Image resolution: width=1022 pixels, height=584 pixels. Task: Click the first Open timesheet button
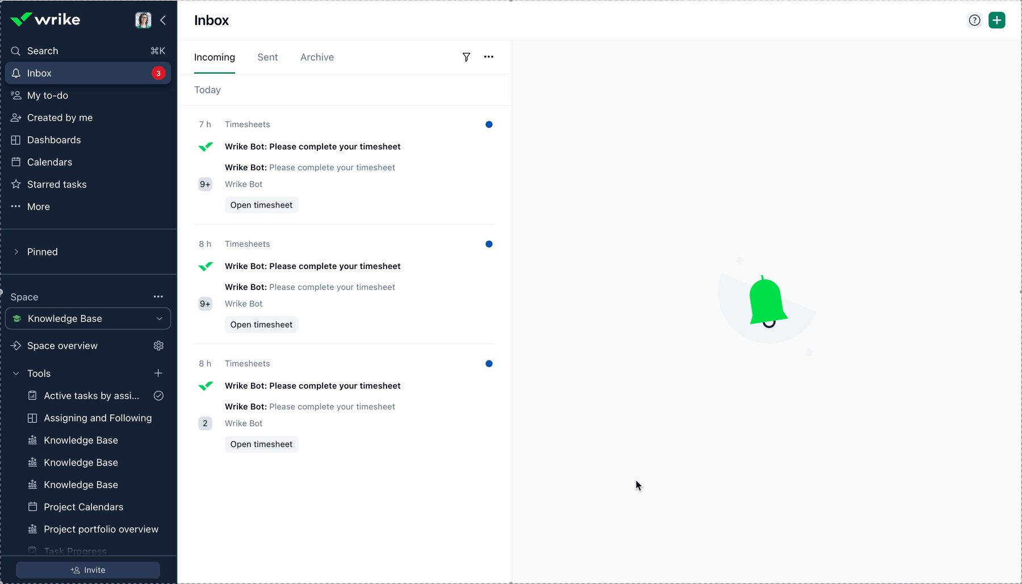click(261, 205)
